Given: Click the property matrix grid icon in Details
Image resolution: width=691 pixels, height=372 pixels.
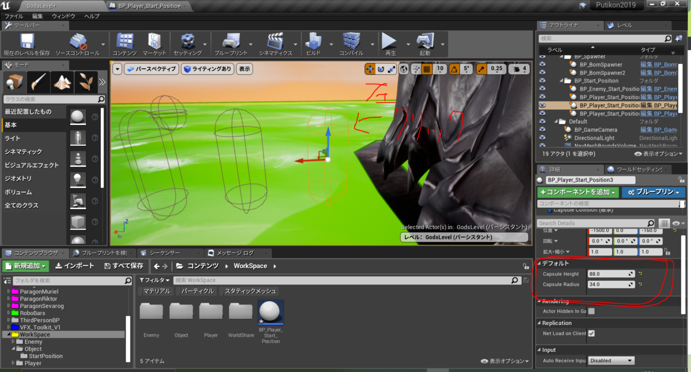Looking at the screenshot, I should point(664,223).
